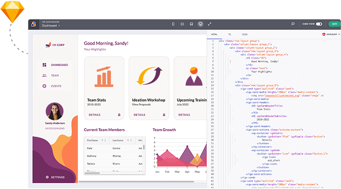Click the fullscreen expand arrows icon
The width and height of the screenshot is (341, 189).
210,24
